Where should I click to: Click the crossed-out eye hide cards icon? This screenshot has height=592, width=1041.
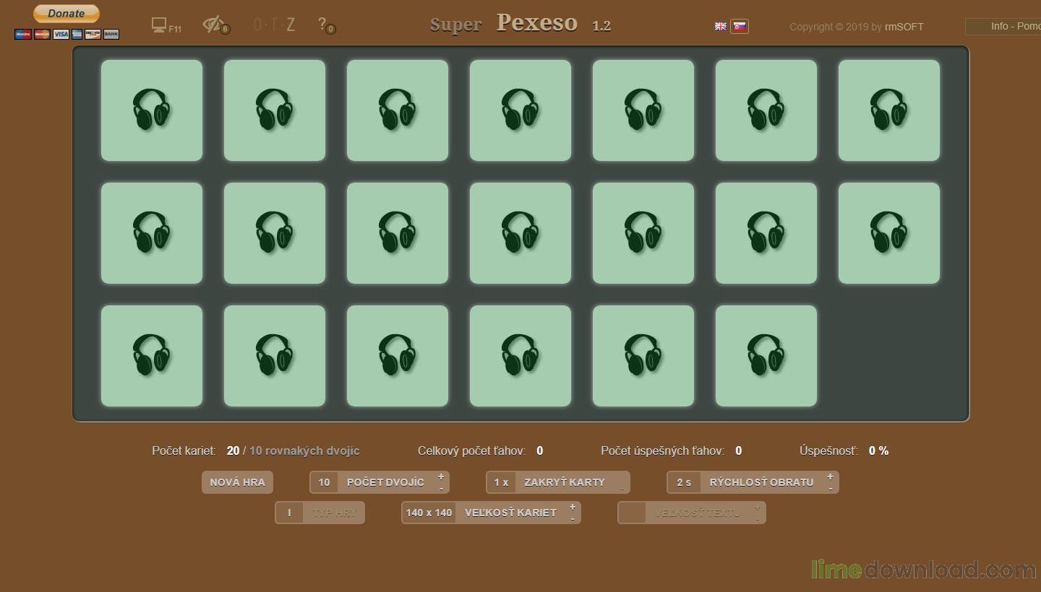213,25
